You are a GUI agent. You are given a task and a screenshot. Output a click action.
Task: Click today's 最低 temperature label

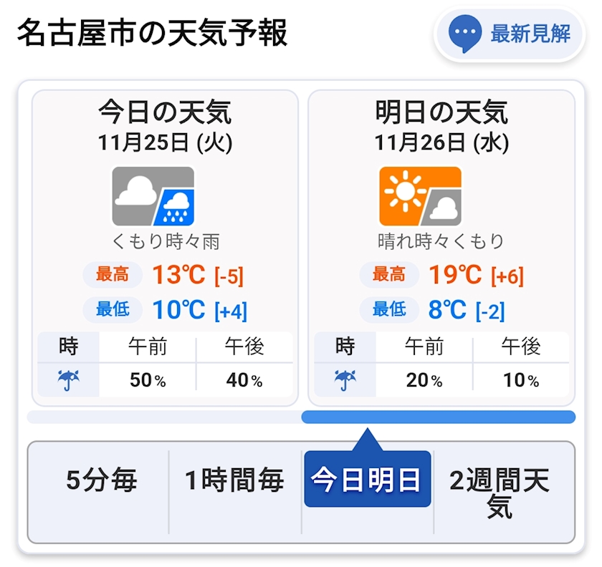pos(112,309)
